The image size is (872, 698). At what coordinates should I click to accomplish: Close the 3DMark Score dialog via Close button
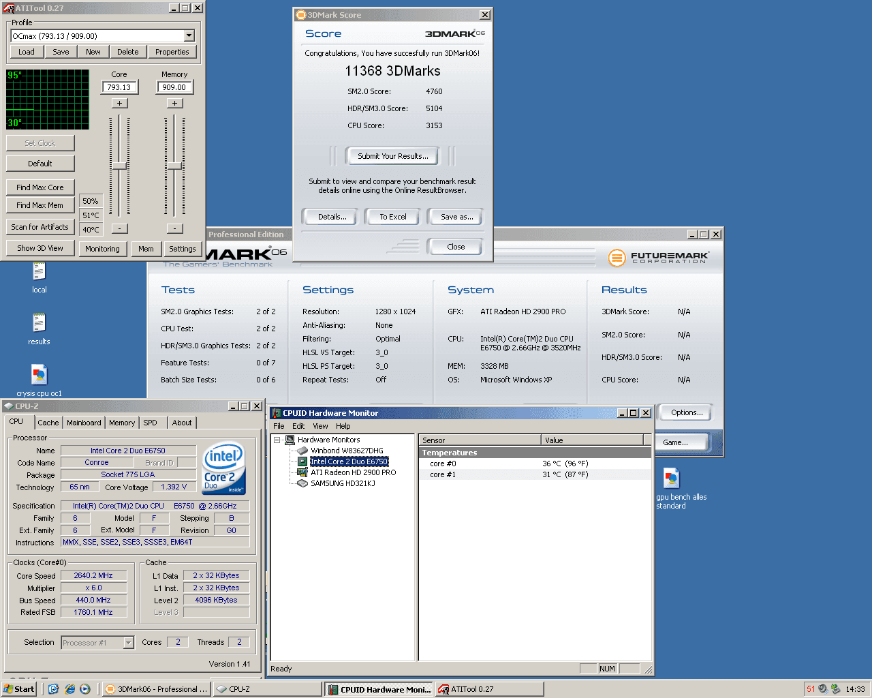click(456, 247)
